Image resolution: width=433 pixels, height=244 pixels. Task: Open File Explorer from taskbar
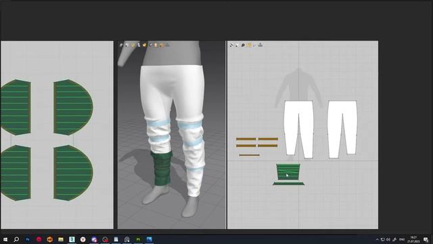tap(61, 239)
